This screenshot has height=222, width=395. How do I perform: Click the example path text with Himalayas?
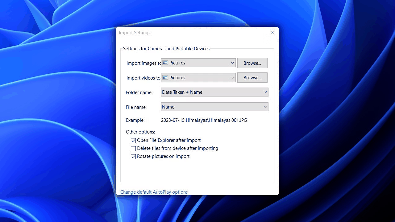click(204, 120)
